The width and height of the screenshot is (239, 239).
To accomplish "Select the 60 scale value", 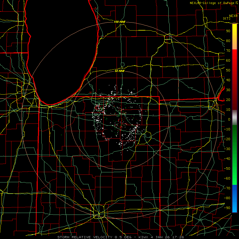I will tap(228, 61).
